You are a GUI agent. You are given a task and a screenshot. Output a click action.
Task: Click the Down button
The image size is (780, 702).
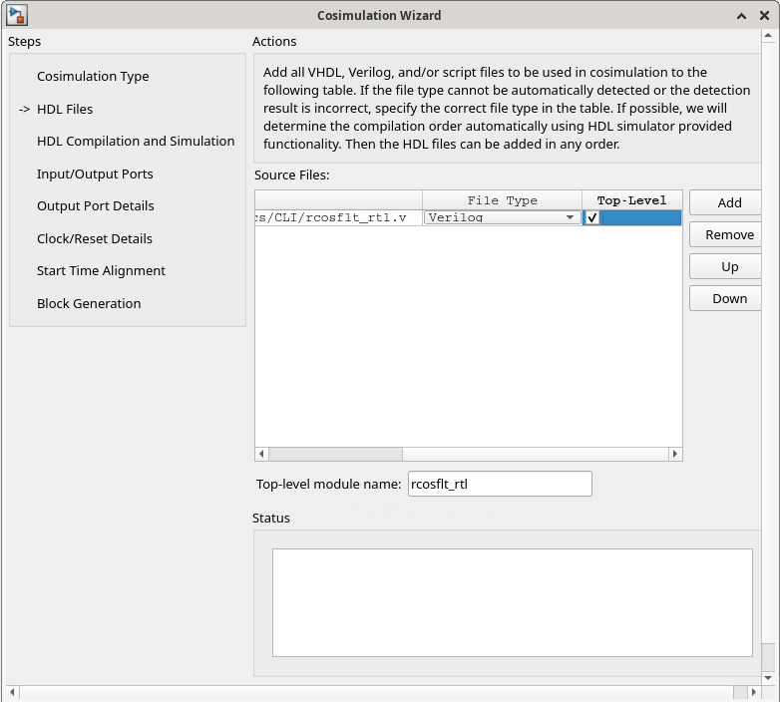point(728,298)
